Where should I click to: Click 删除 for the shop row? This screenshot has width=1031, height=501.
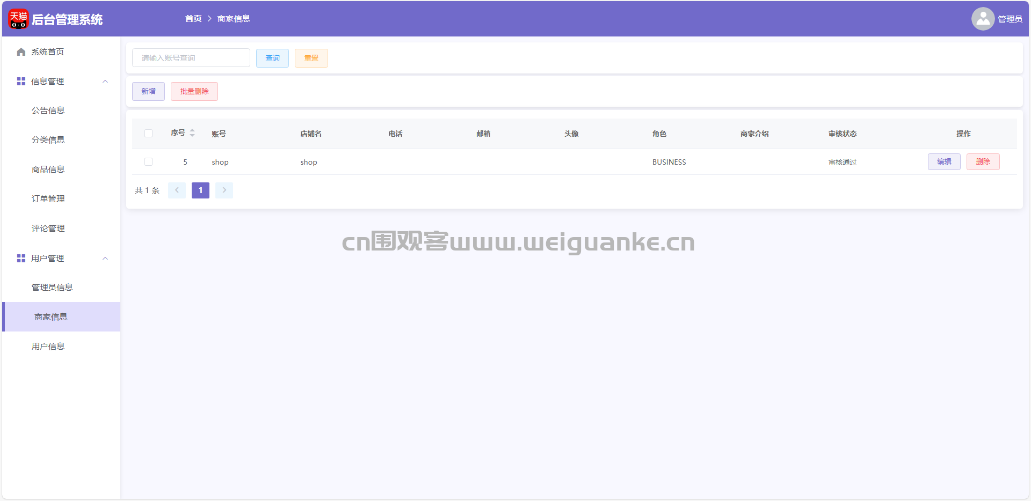(983, 161)
